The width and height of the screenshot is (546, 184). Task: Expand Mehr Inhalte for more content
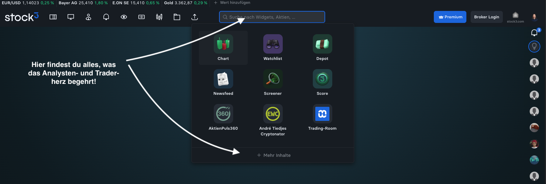click(x=273, y=155)
